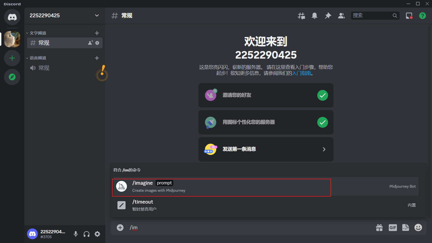This screenshot has height=243, width=432.
Task: Collapse the 文字频道 category
Action: coord(36,33)
